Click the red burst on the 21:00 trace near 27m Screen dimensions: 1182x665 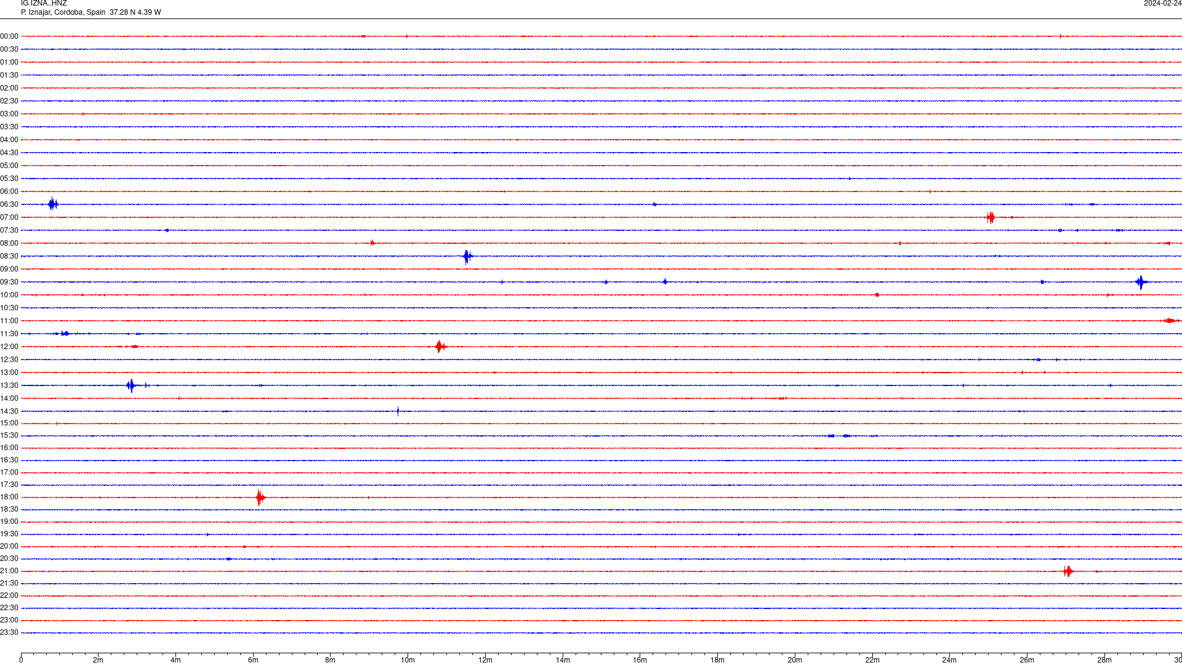click(1068, 571)
